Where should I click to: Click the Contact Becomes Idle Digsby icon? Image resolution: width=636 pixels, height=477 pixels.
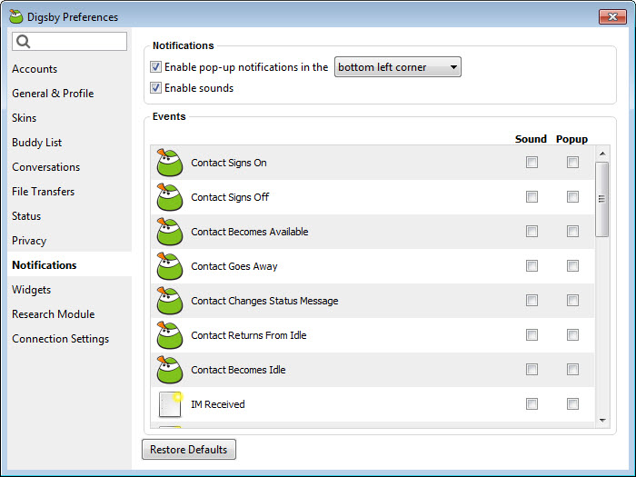[x=170, y=370]
